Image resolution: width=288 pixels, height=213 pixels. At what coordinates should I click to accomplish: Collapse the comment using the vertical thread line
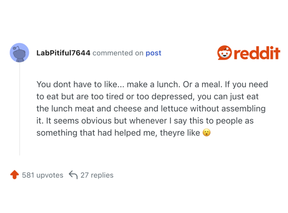[19, 109]
